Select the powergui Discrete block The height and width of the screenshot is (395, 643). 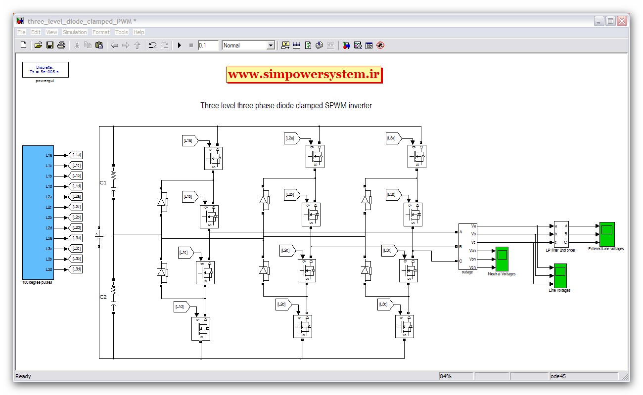click(45, 70)
